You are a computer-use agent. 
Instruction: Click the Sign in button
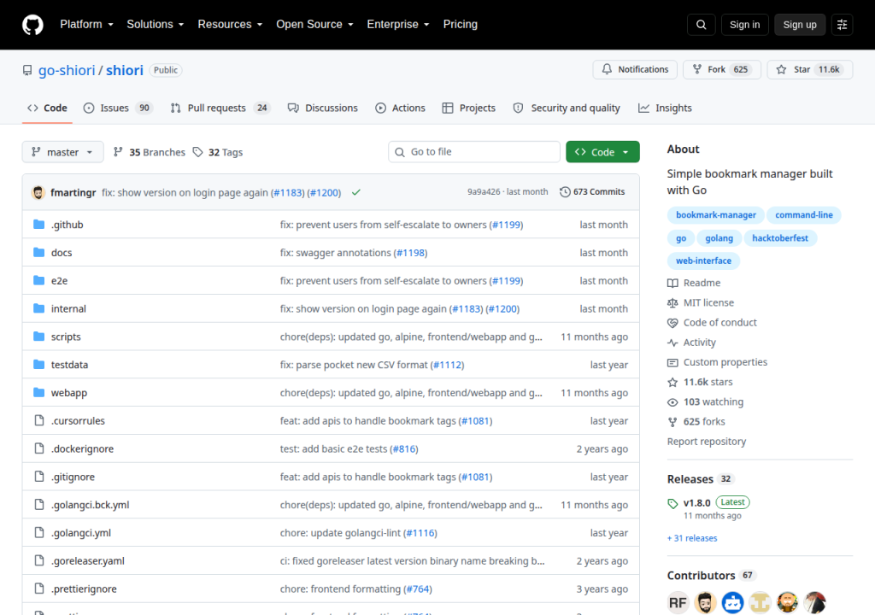click(x=744, y=25)
